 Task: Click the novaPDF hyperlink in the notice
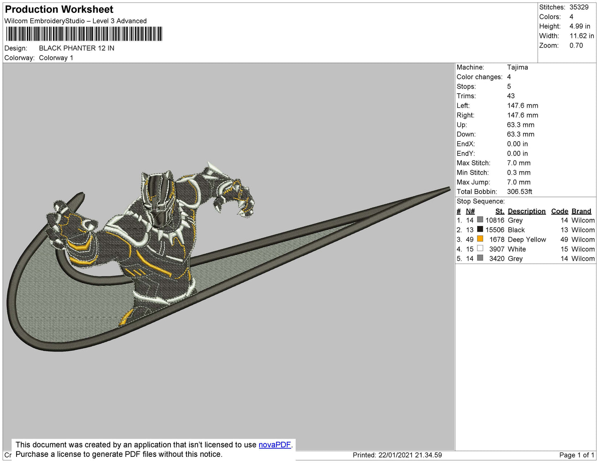click(x=274, y=445)
